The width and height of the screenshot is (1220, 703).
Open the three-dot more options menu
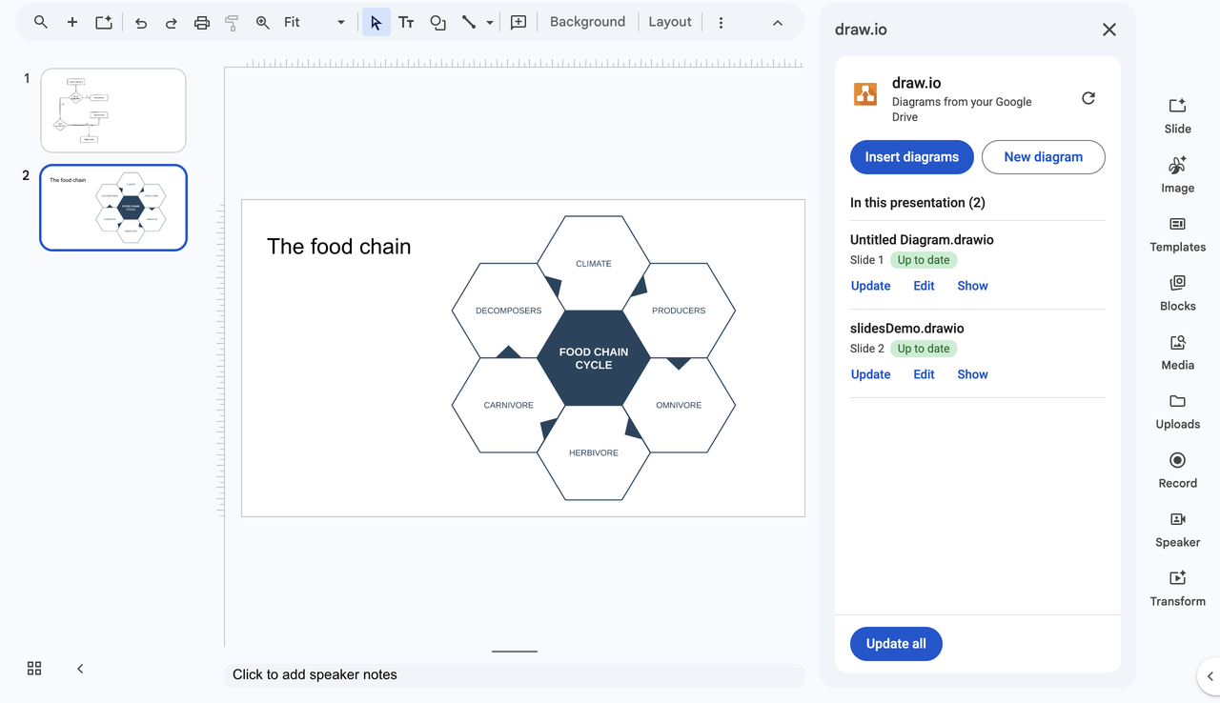721,22
